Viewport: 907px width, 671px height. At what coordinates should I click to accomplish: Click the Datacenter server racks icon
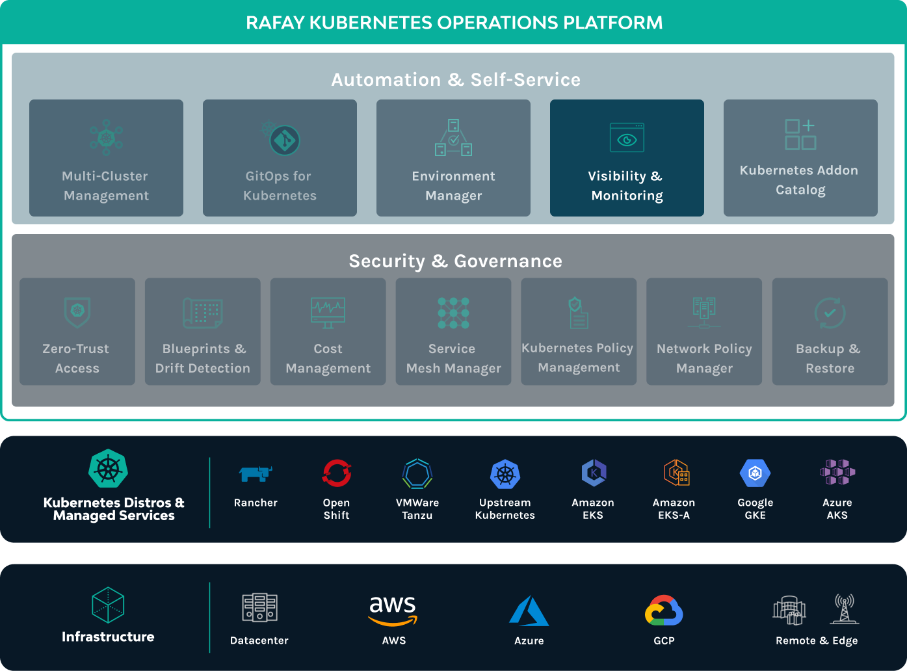click(x=259, y=607)
